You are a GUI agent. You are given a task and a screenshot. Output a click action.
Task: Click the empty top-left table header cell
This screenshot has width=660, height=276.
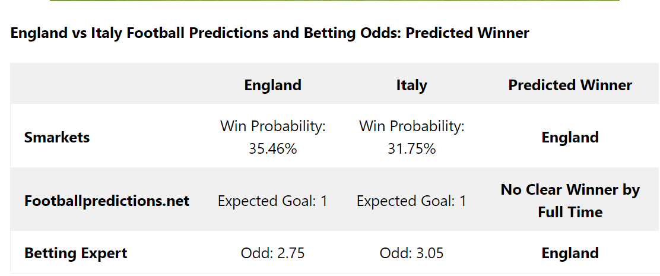pyautogui.click(x=107, y=85)
